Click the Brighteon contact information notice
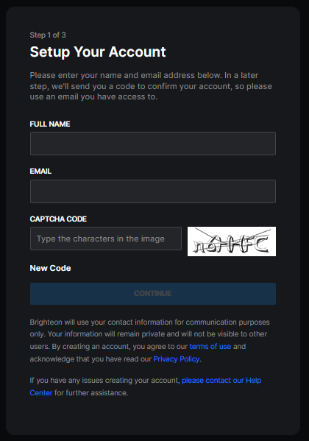Screen dimensions: 309x441 pyautogui.click(x=150, y=340)
